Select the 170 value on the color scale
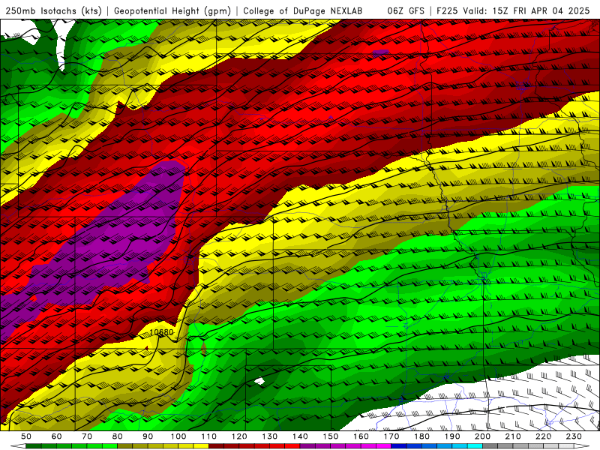Image resolution: width=600 pixels, height=450 pixels. pyautogui.click(x=391, y=436)
